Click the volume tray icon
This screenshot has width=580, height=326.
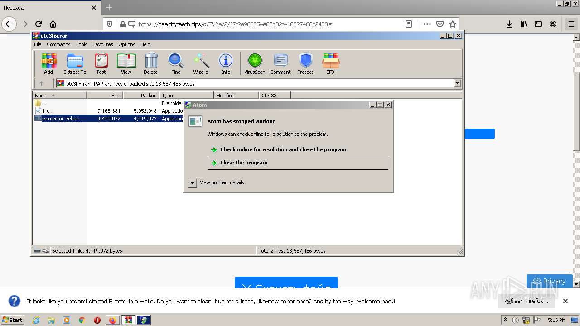coord(515,320)
